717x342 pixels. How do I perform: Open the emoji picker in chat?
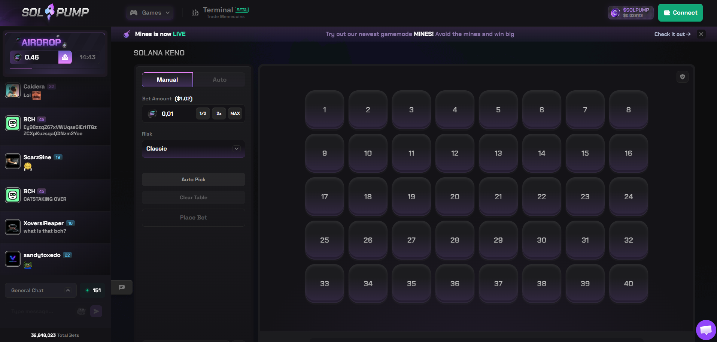click(81, 311)
